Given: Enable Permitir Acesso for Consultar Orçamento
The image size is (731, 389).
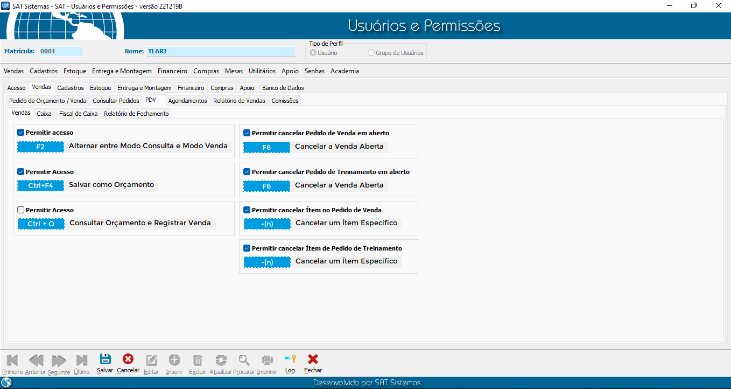Looking at the screenshot, I should [21, 210].
